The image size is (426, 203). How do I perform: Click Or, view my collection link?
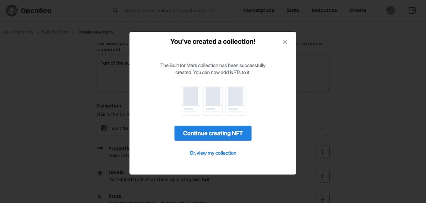click(213, 153)
